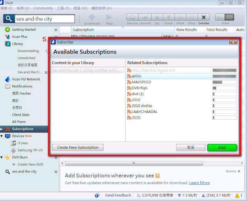Viewport: 247px width, 201px height.
Task: Click the Launch toolbar icon
Action: [145, 17]
